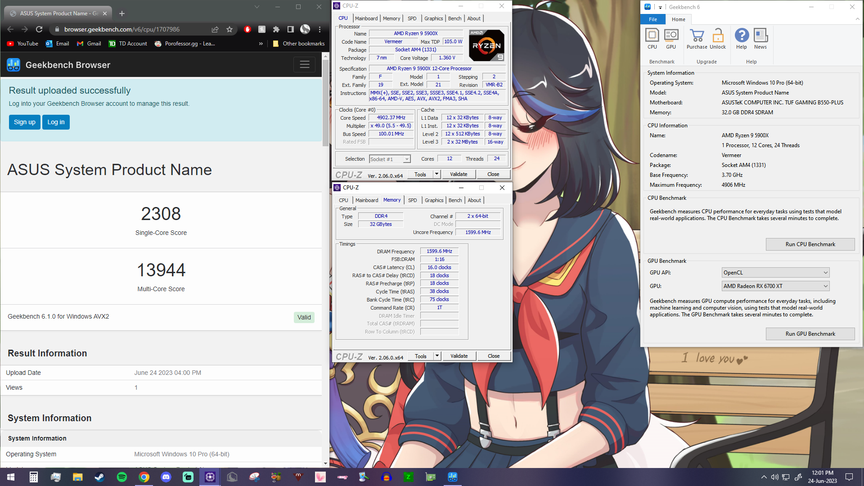Open the notifications center icon
The image size is (864, 486).
(x=849, y=477)
